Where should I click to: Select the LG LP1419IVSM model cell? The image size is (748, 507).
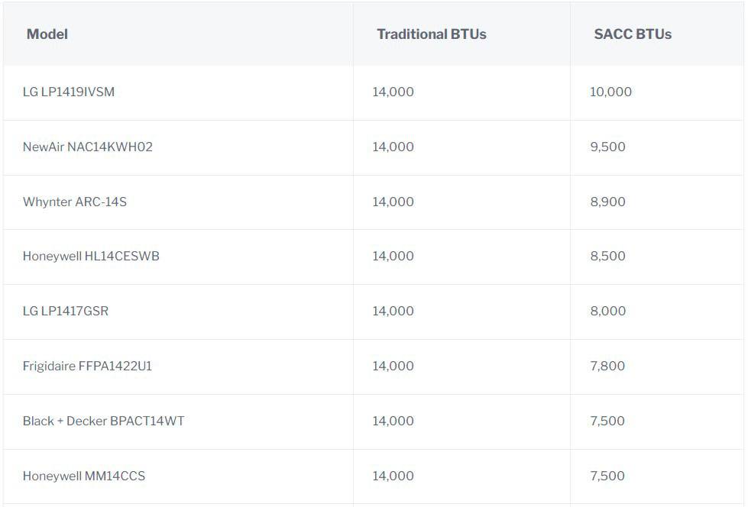pos(69,92)
